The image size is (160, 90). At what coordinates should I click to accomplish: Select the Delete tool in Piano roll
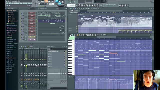pyautogui.click(x=83, y=35)
